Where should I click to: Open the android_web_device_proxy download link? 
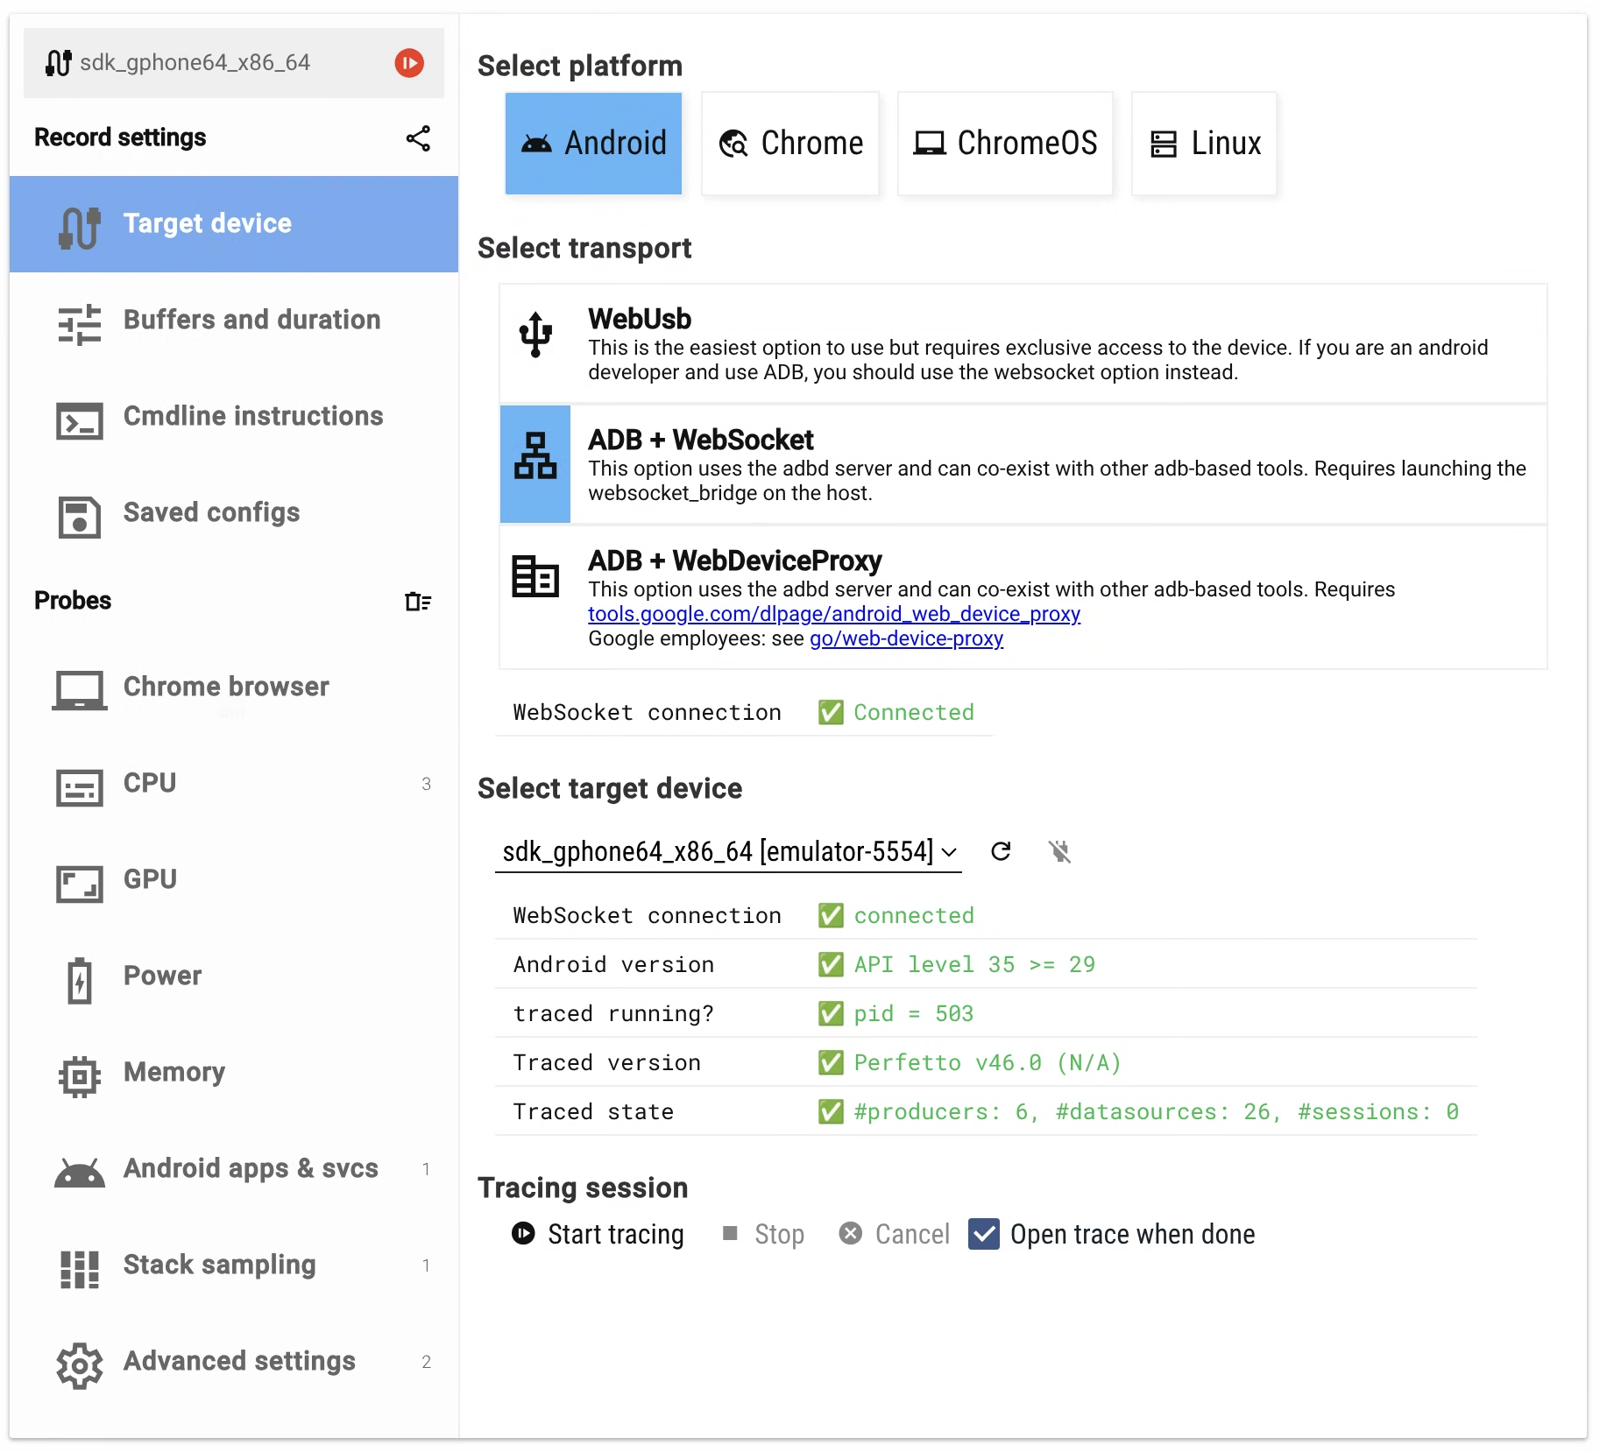833,614
